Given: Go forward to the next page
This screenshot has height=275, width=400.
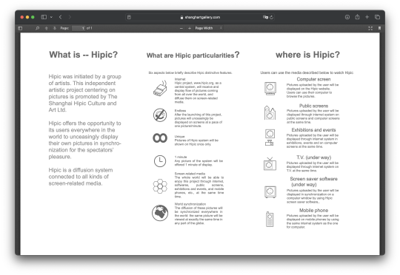Looking at the screenshot, I should (70, 17).
